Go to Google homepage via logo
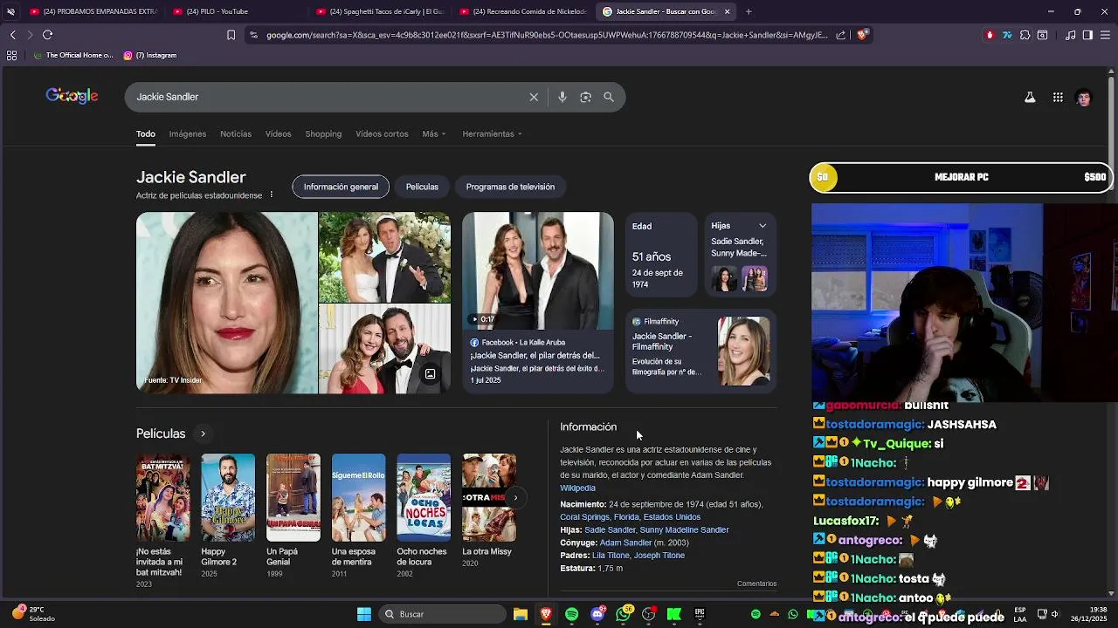 [72, 96]
